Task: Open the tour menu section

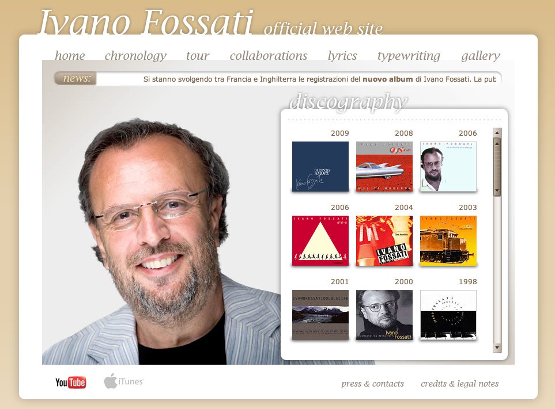Action: coord(198,55)
